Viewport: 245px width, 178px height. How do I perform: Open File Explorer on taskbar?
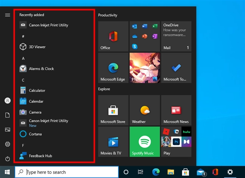click(171, 172)
